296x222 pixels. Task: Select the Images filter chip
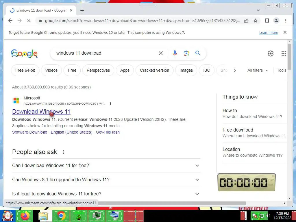pyautogui.click(x=186, y=70)
